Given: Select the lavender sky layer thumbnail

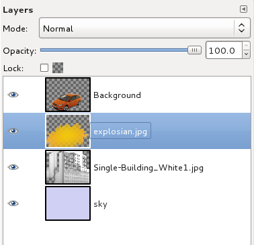Looking at the screenshot, I should [x=68, y=203].
